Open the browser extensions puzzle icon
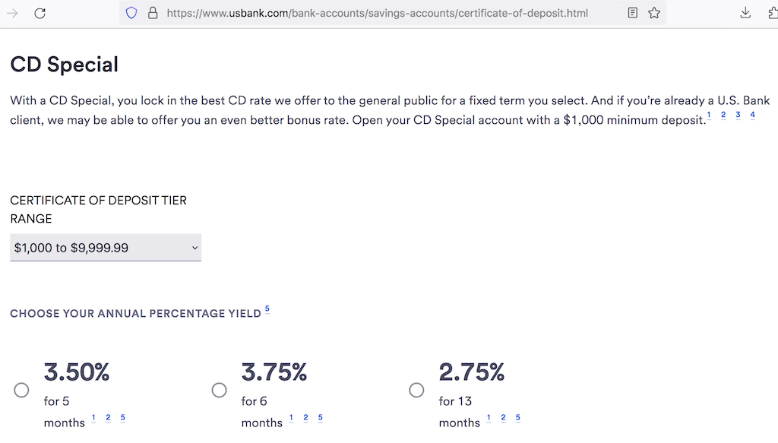 [x=772, y=13]
